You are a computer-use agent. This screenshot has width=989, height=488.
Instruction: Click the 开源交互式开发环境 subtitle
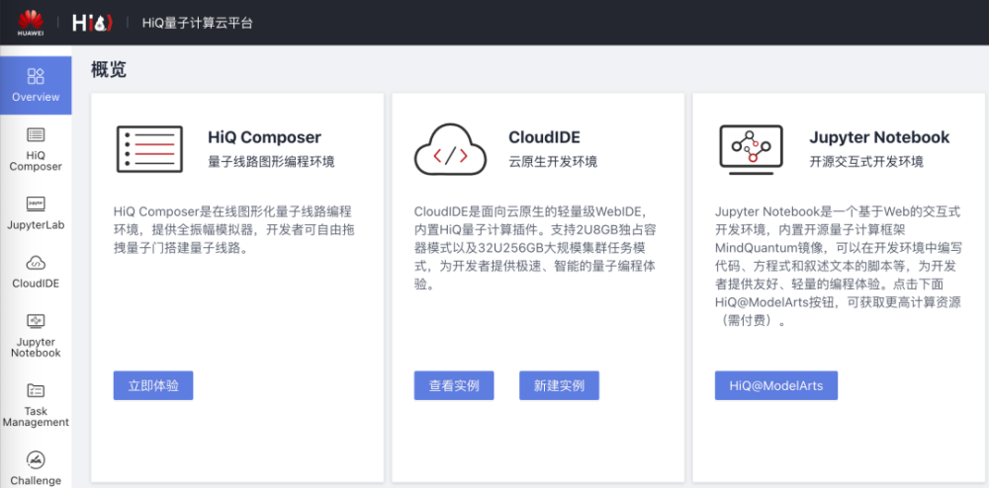(x=866, y=162)
